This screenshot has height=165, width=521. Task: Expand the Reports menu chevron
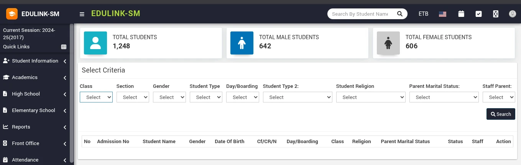pos(65,127)
